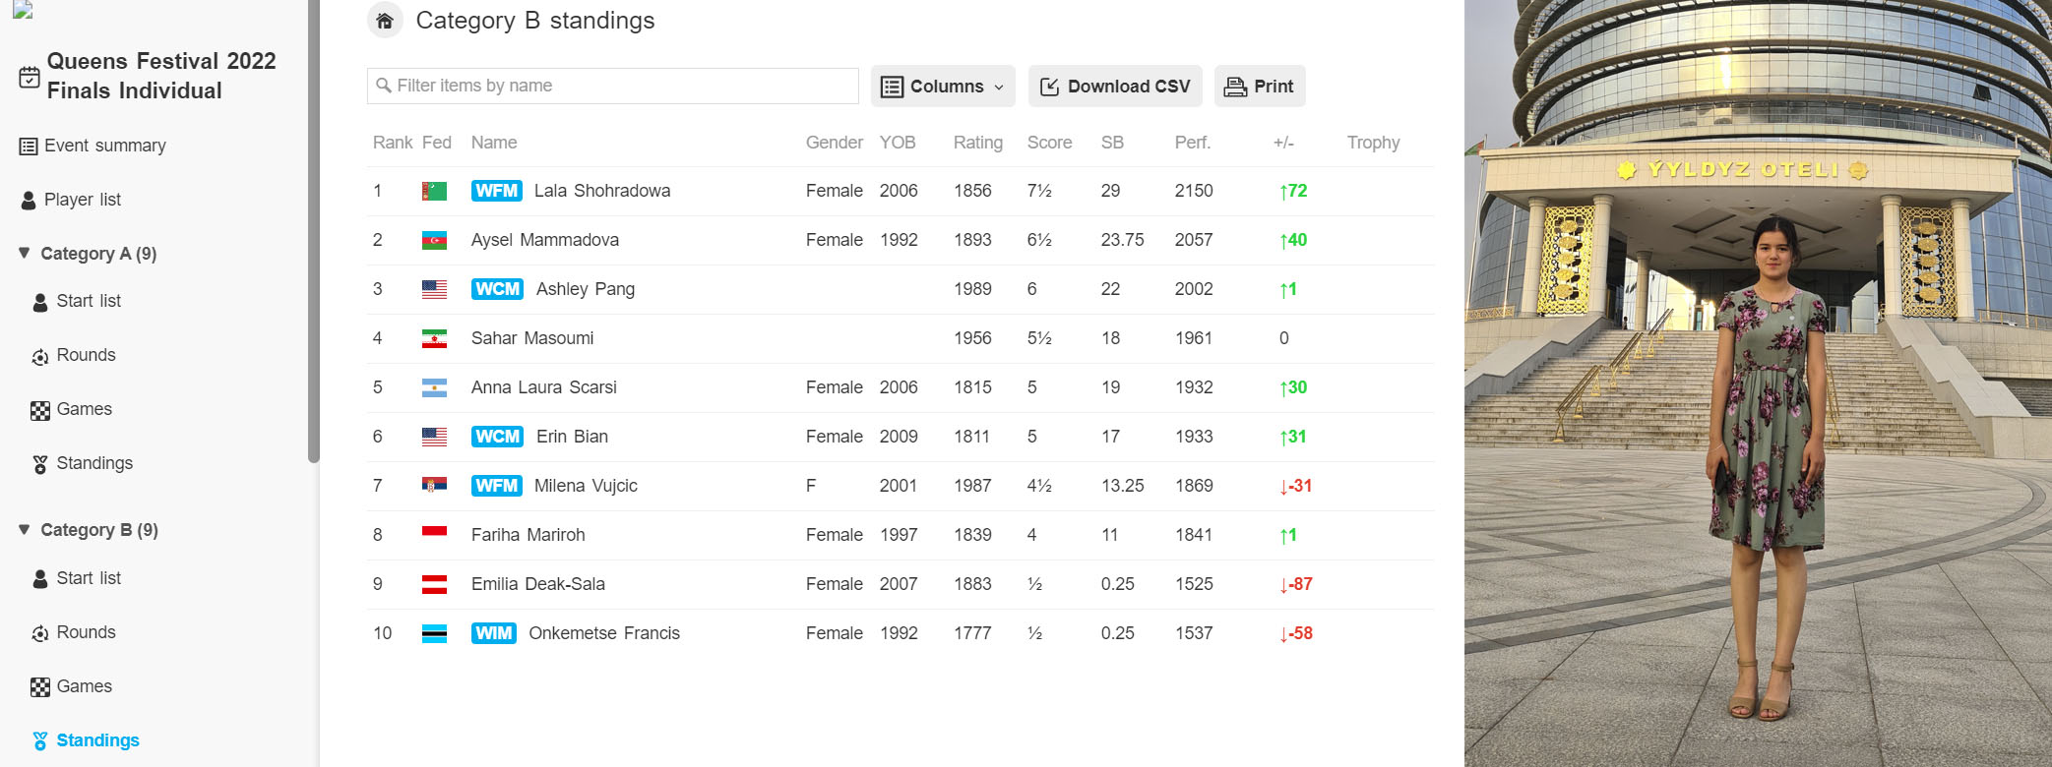This screenshot has height=767, width=2052.
Task: Click the checkerboard Games icon under Category A
Action: tap(40, 410)
